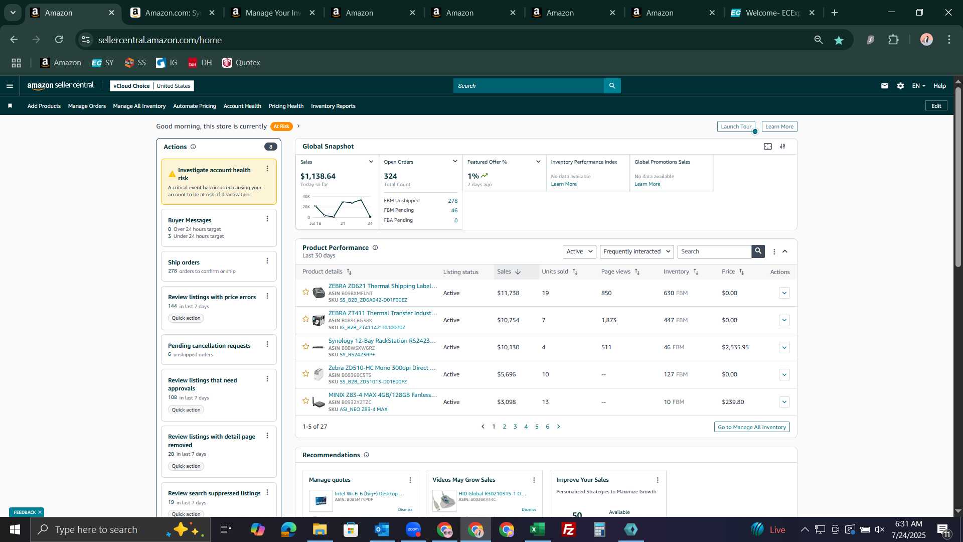Open the At Risk status badge
Screen dimensions: 963x542
(281, 126)
